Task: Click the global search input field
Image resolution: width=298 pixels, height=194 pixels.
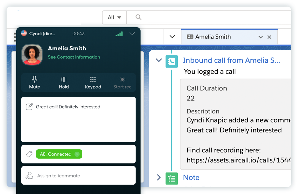Action: coord(213,18)
